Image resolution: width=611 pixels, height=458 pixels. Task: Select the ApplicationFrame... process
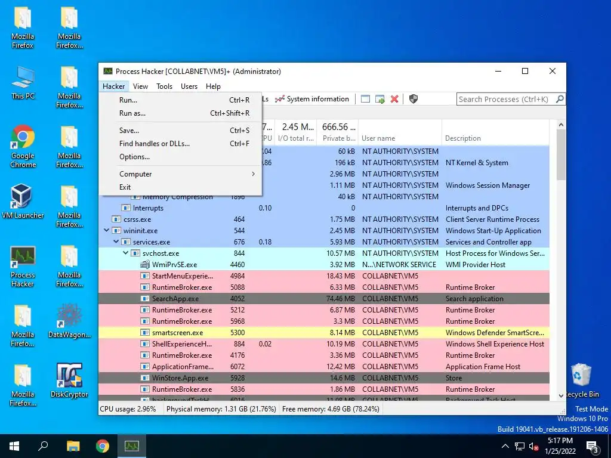(x=324, y=366)
